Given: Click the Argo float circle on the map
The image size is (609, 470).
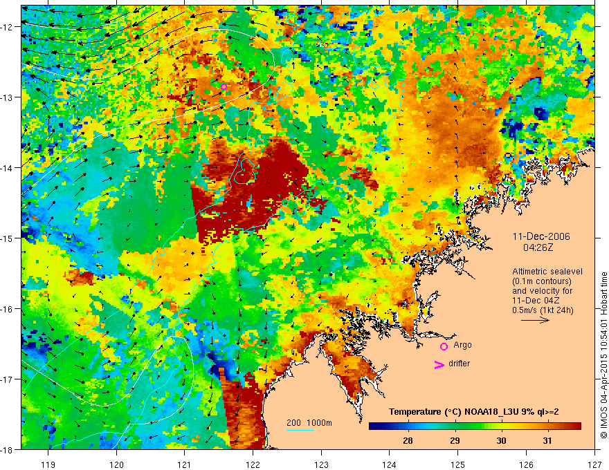Looking at the screenshot, I should tap(224, 86).
